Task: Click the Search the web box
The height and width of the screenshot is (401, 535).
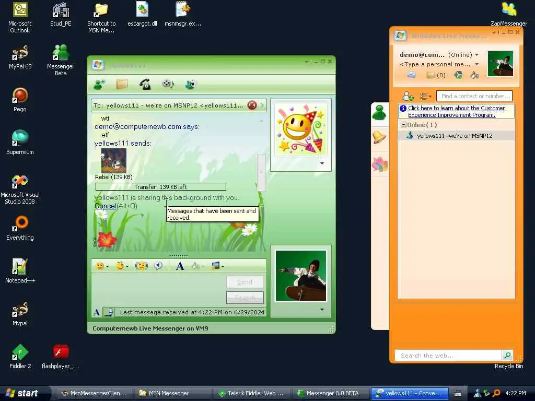Action: [448, 355]
